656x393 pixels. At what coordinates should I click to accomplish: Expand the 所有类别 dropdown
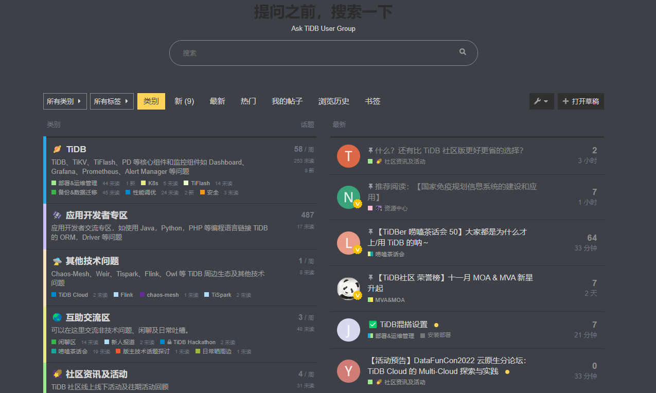[65, 101]
